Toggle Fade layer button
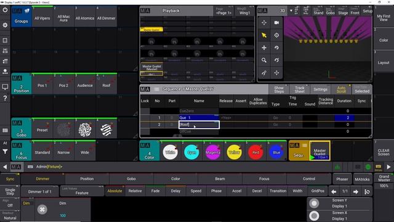 [x=155, y=191]
